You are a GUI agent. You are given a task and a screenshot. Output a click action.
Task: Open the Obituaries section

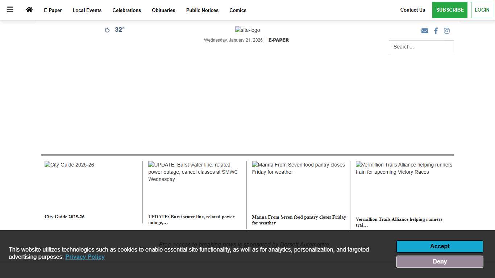tap(163, 10)
